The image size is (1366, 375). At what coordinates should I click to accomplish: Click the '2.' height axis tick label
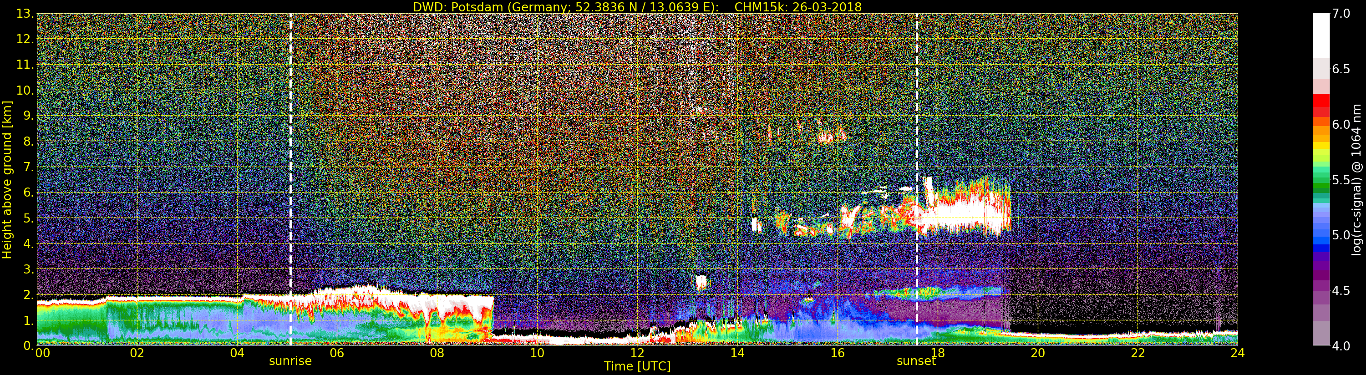click(29, 294)
